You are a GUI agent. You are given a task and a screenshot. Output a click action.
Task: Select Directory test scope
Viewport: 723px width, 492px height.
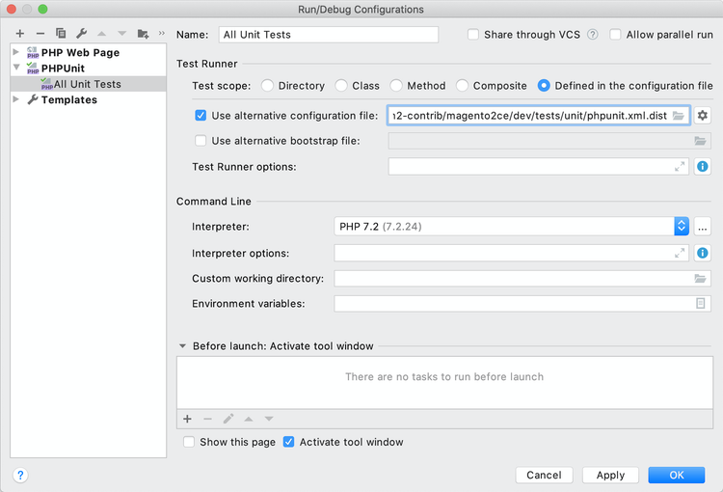267,86
